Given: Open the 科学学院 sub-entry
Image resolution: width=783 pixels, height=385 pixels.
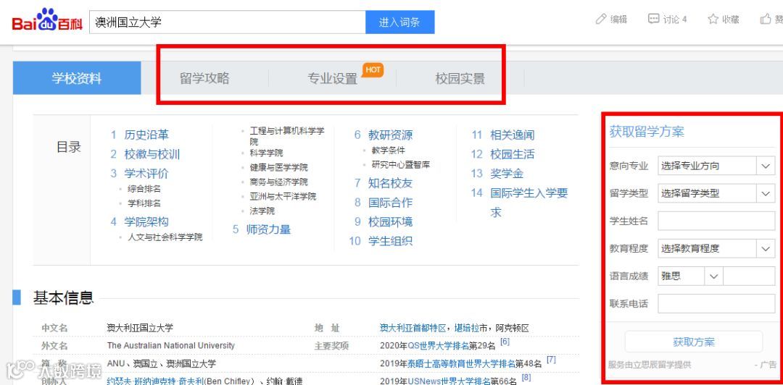Looking at the screenshot, I should (266, 153).
